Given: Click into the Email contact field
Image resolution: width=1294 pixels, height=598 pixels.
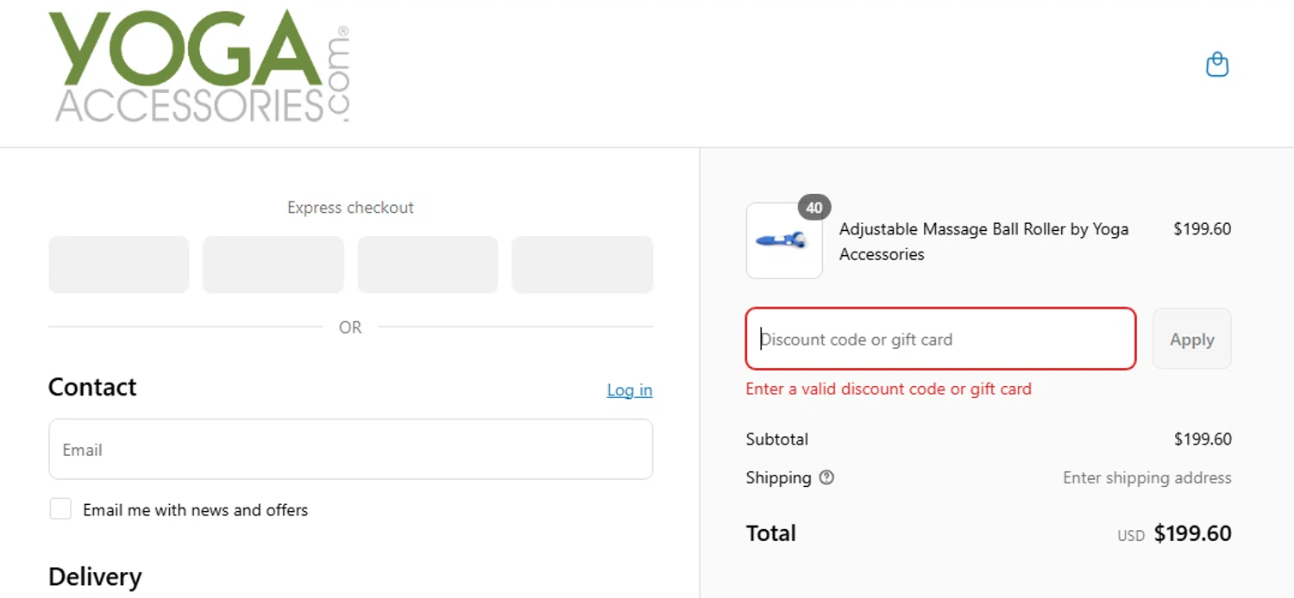Looking at the screenshot, I should (x=350, y=449).
